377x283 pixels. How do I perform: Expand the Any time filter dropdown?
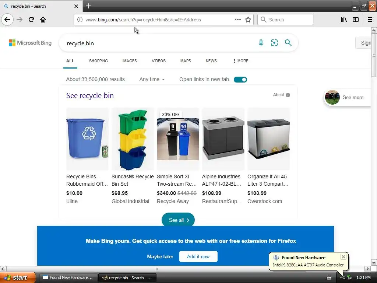(152, 80)
